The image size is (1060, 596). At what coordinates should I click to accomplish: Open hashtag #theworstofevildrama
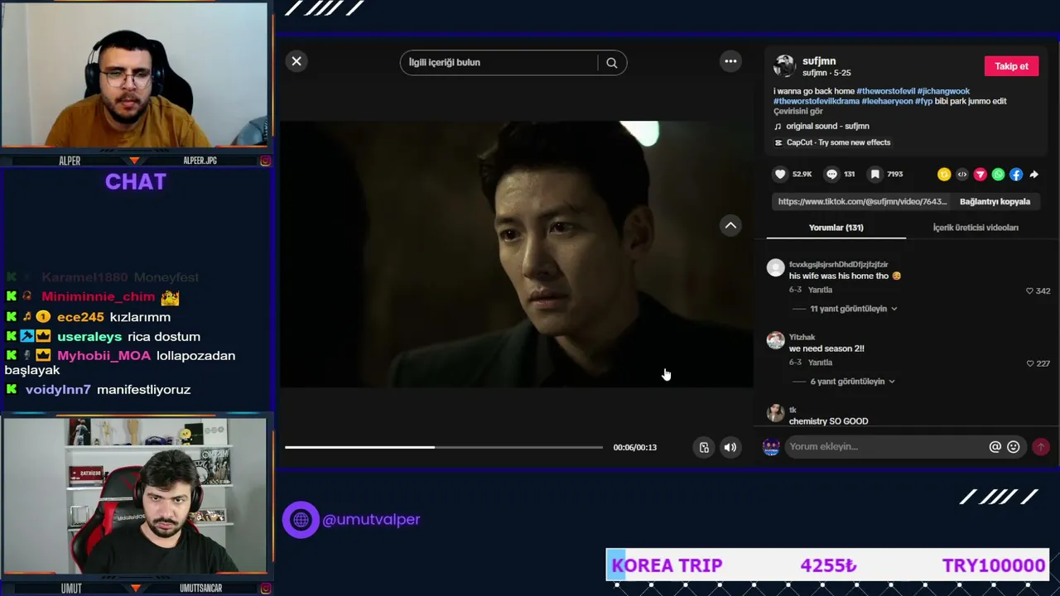817,101
